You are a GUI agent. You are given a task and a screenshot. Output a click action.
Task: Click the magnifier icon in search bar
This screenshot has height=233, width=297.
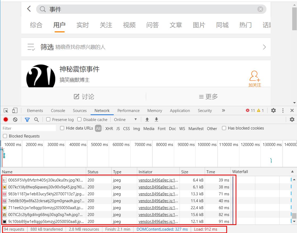click(x=43, y=9)
